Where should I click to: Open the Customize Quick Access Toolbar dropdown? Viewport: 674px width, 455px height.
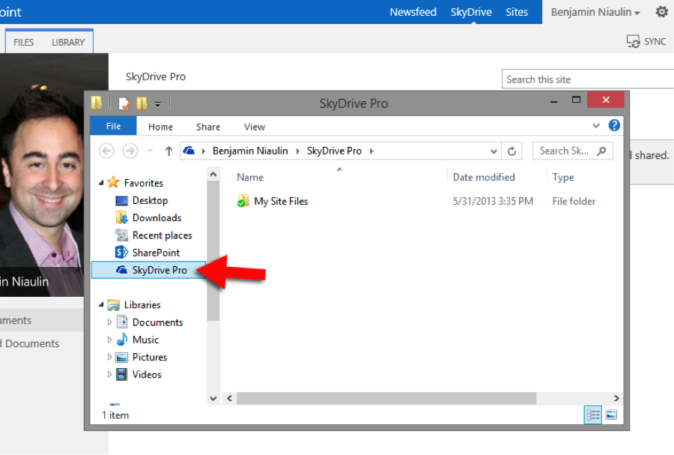tap(158, 104)
